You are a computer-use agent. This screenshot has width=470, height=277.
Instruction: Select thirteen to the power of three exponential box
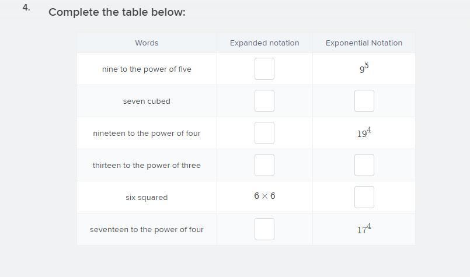pyautogui.click(x=364, y=165)
